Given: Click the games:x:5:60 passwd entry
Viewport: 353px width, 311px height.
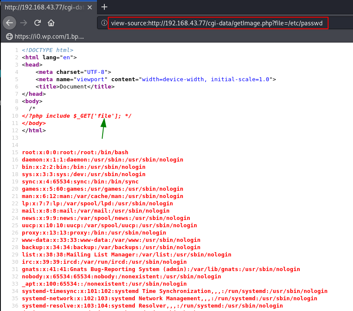Looking at the screenshot, I should 103,189.
